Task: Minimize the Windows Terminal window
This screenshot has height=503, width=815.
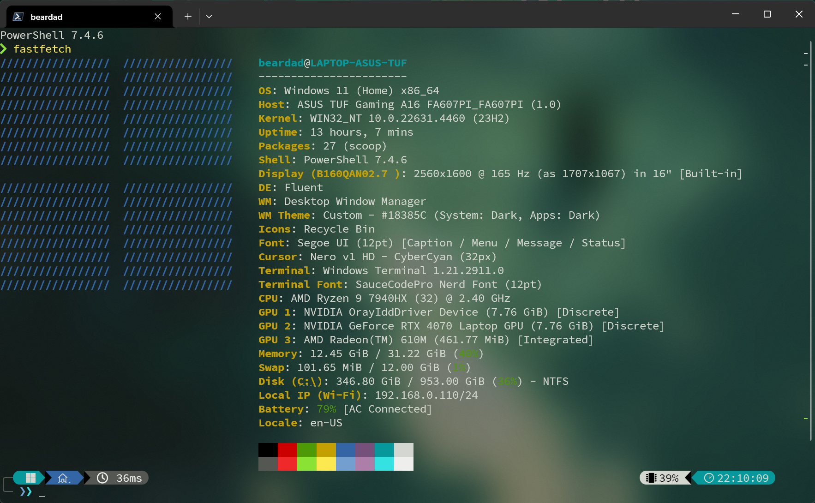Action: coord(736,14)
